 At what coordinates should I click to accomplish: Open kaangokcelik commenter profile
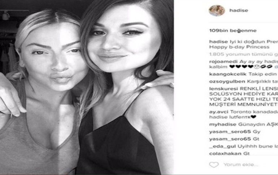click(x=228, y=74)
